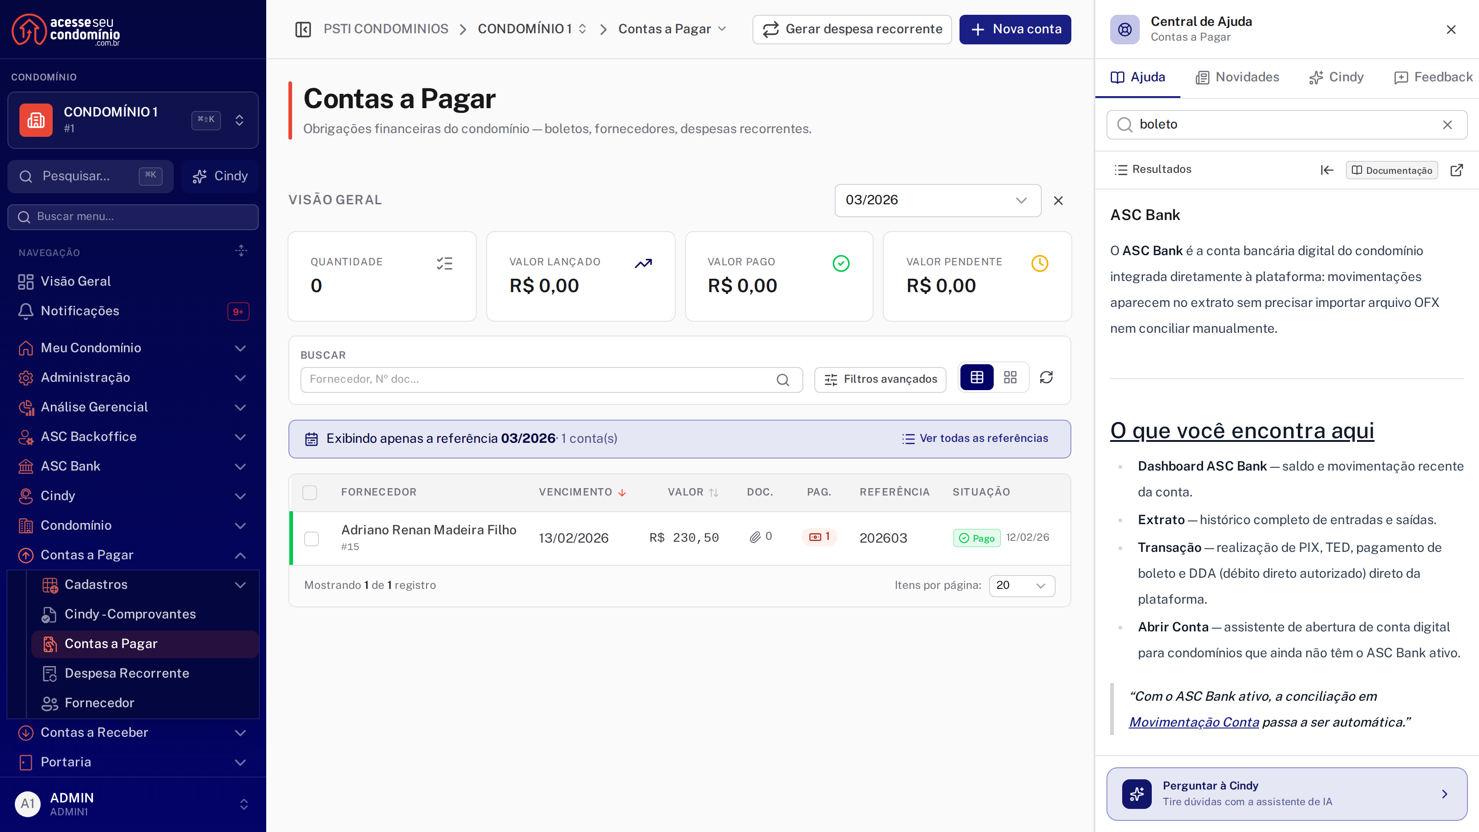
Task: Select all rows with header checkbox
Action: click(310, 493)
